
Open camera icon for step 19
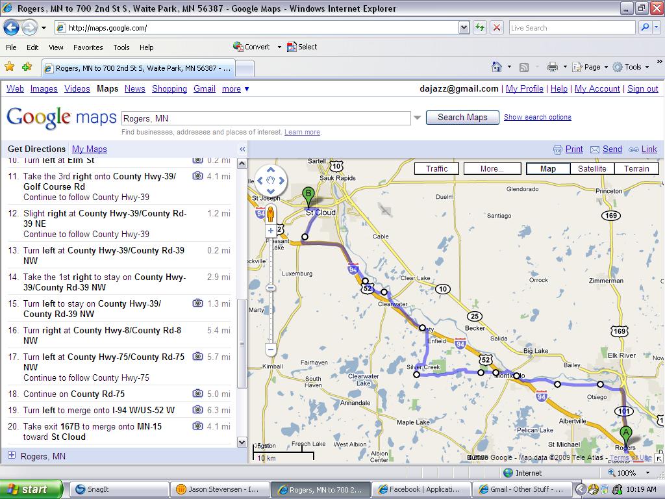[197, 409]
